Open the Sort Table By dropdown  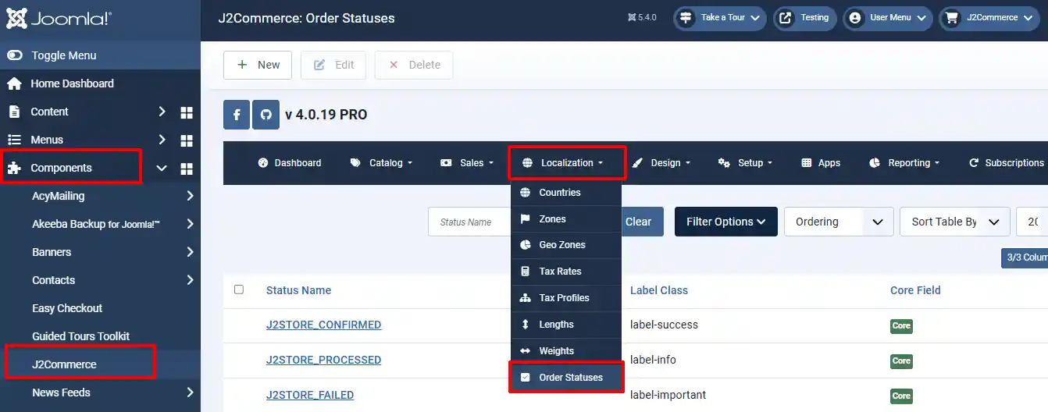tap(955, 222)
